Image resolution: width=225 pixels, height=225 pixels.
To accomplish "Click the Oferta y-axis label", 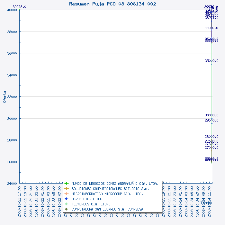I will (4, 96).
